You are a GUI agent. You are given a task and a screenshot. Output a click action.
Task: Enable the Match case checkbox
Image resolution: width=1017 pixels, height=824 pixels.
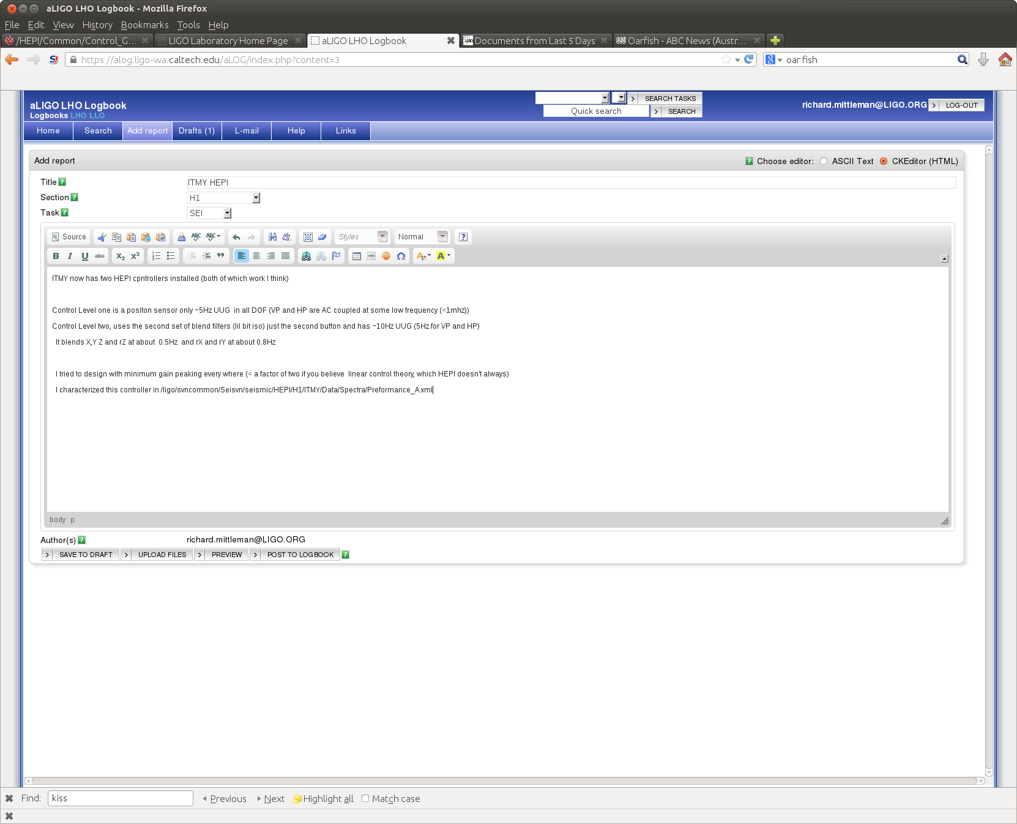coord(365,798)
